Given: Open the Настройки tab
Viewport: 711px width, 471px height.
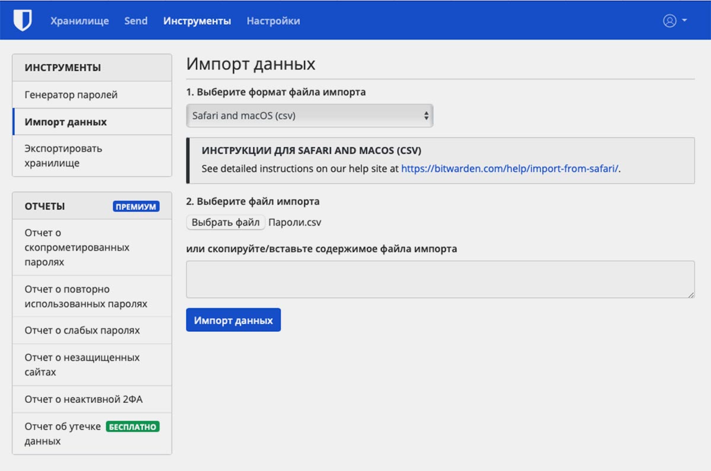Looking at the screenshot, I should [x=273, y=21].
